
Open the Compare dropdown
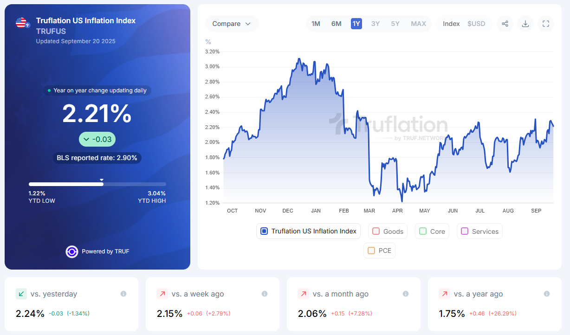pyautogui.click(x=232, y=24)
